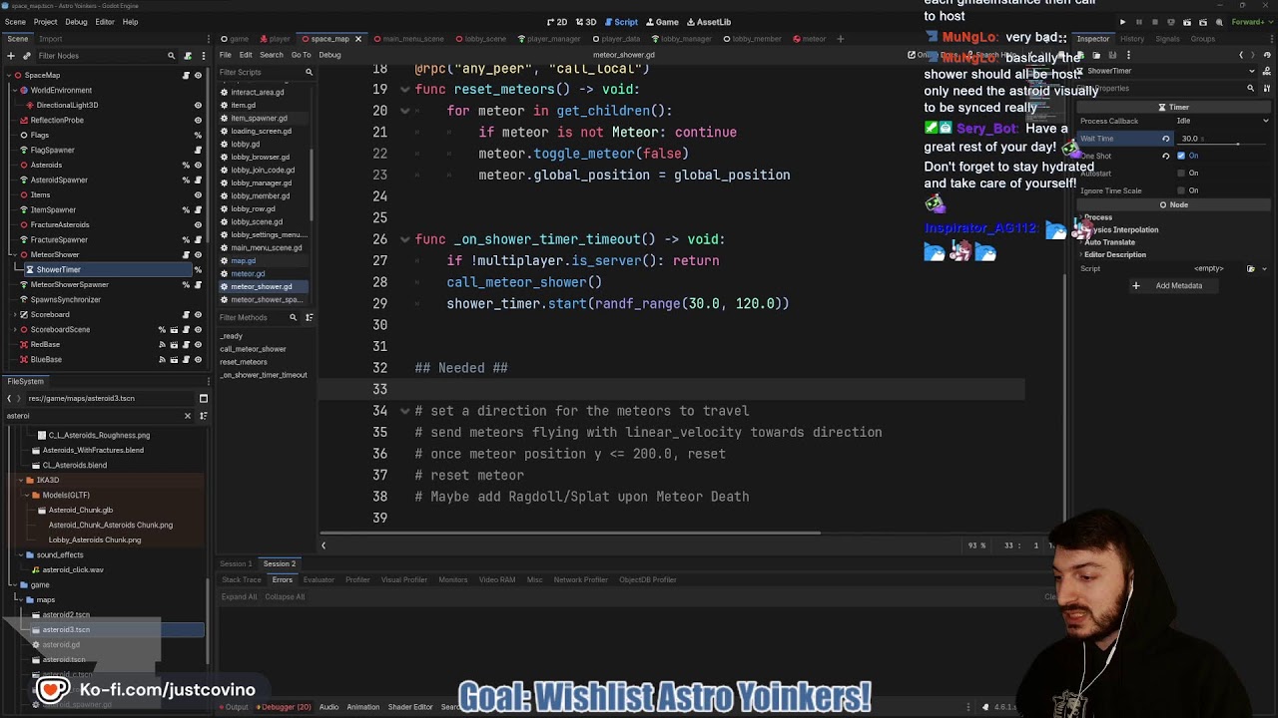Run the project with the play button

click(1122, 22)
